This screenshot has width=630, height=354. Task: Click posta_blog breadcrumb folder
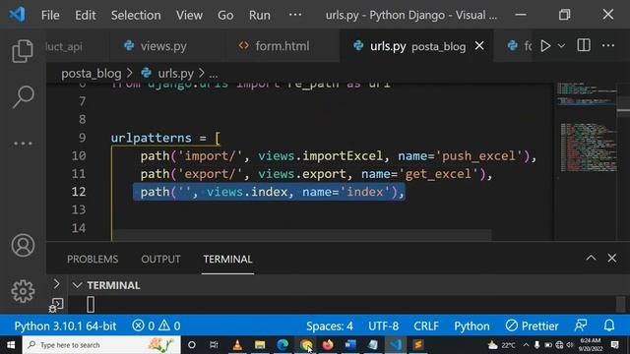(92, 74)
